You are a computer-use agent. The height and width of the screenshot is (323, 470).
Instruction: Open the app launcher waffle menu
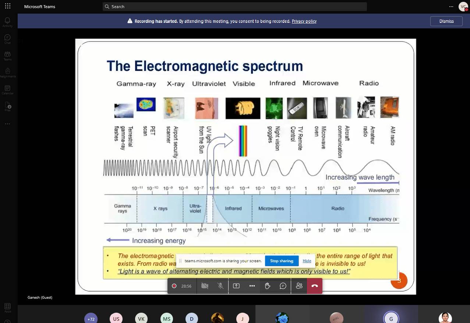[7, 6]
